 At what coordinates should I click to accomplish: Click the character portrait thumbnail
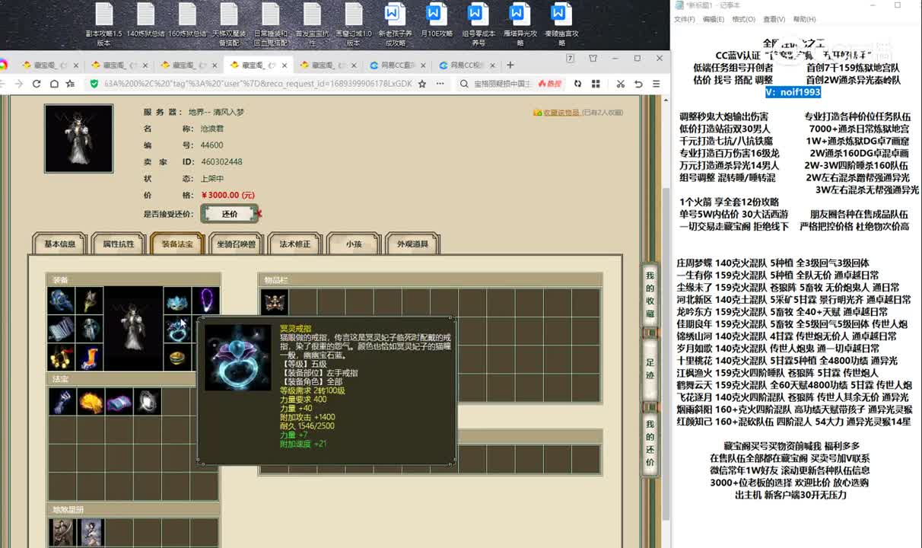click(x=78, y=139)
